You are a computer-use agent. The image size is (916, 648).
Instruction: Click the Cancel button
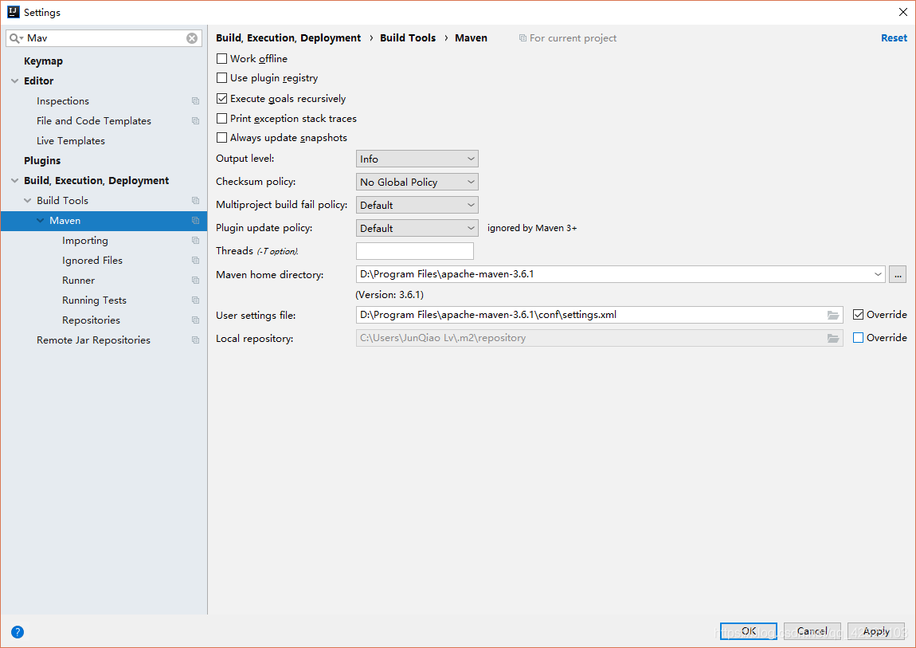click(x=812, y=631)
